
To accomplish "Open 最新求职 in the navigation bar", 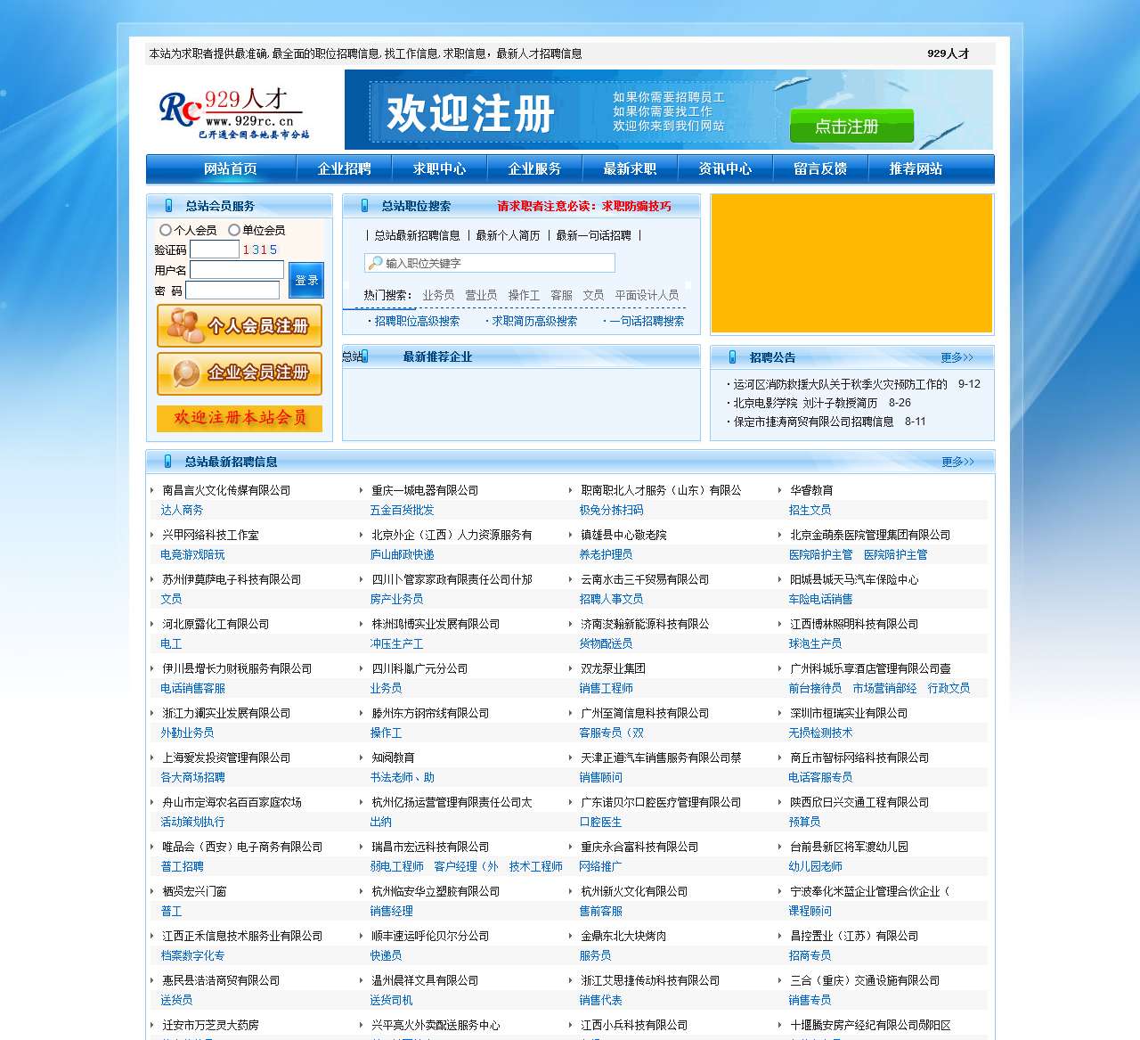I will pyautogui.click(x=630, y=169).
